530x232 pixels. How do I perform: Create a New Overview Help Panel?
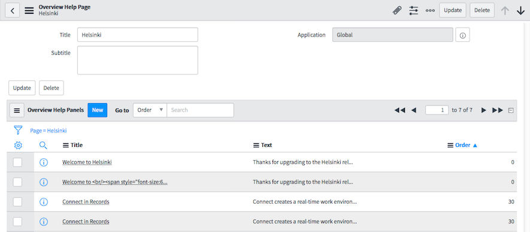click(98, 110)
